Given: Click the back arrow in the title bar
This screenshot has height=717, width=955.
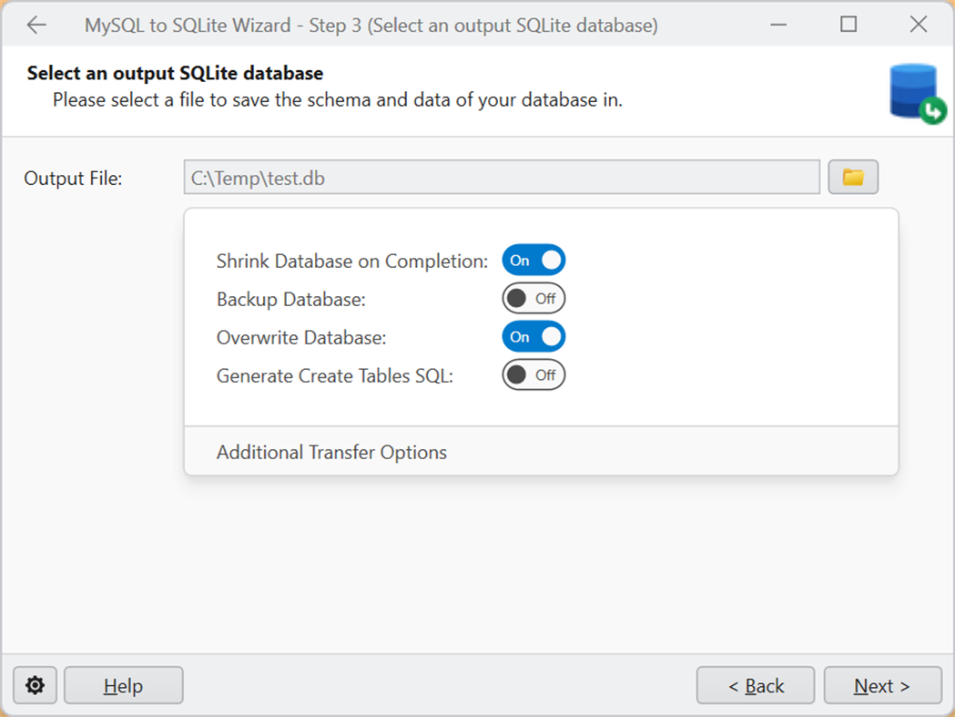Looking at the screenshot, I should [x=36, y=26].
